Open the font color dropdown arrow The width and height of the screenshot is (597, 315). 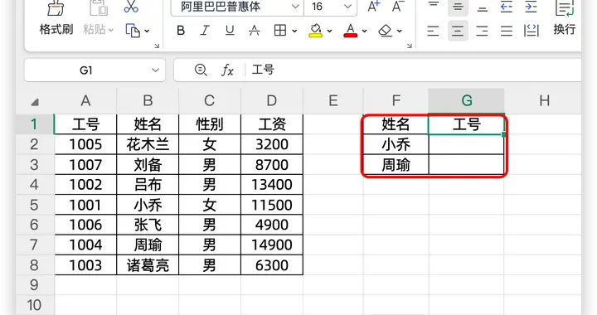click(x=364, y=31)
